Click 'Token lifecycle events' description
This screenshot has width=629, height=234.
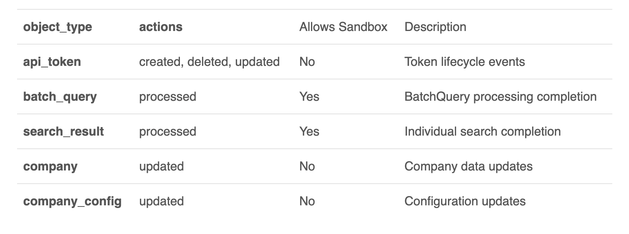[465, 62]
